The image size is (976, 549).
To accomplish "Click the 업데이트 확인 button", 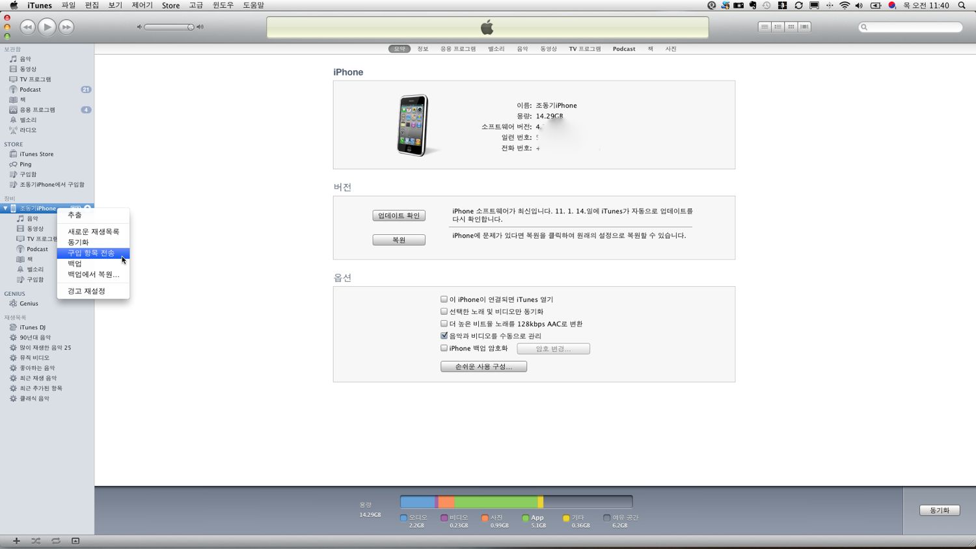I will click(x=399, y=215).
